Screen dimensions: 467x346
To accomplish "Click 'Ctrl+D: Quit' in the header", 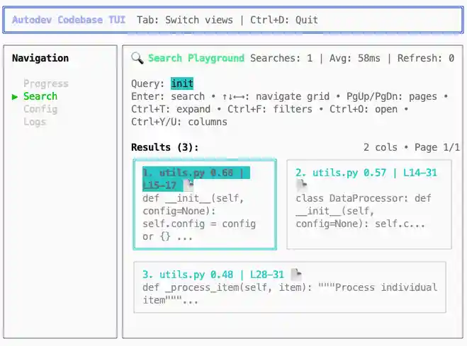I will pyautogui.click(x=284, y=20).
